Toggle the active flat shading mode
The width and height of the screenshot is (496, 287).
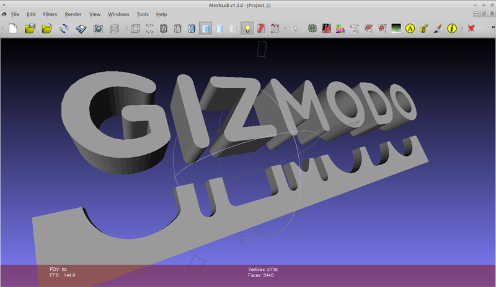coord(206,28)
